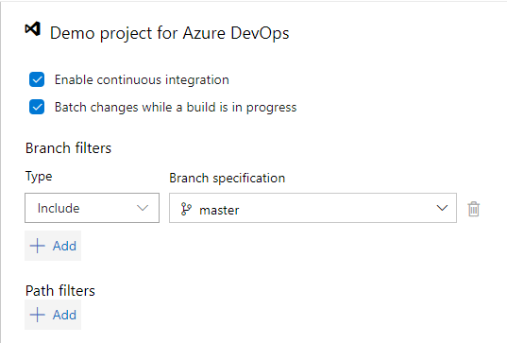Click the chevron arrow in the master box
This screenshot has width=507, height=343.
[442, 208]
